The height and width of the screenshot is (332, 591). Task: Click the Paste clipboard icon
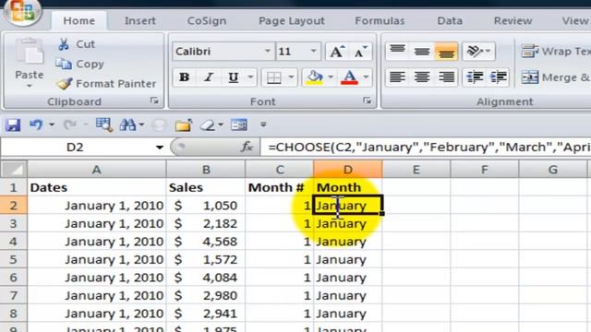(30, 52)
